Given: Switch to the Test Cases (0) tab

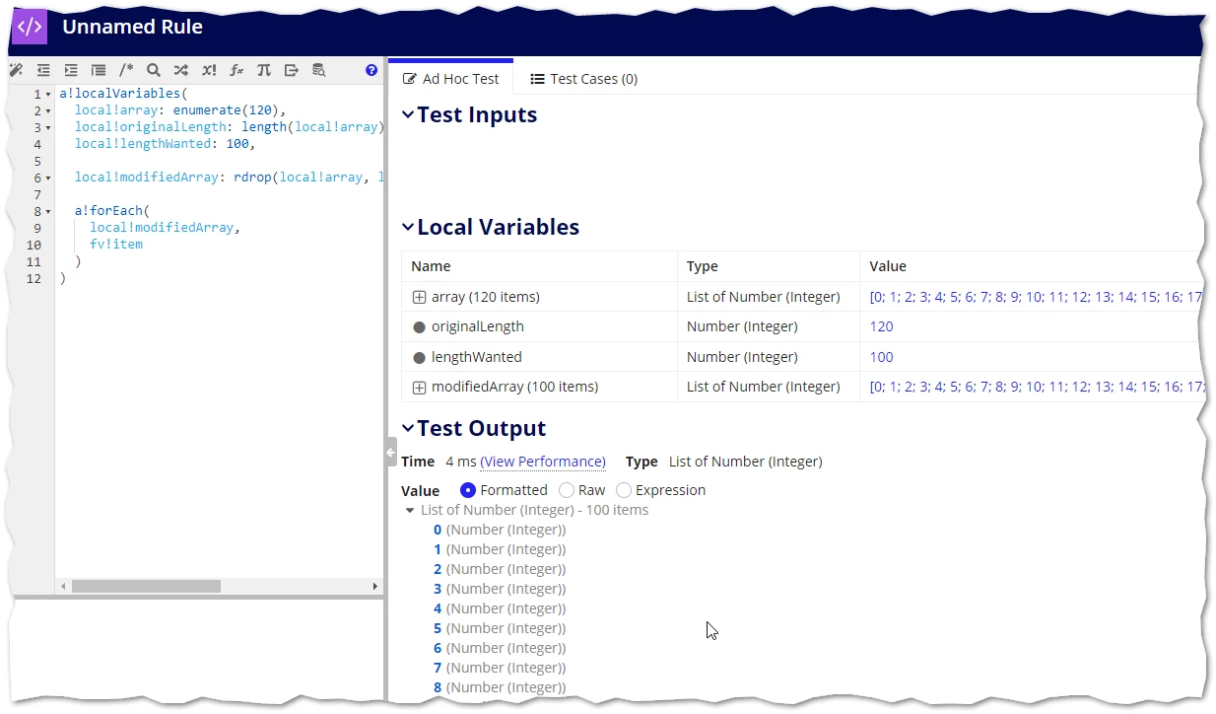Looking at the screenshot, I should pyautogui.click(x=584, y=79).
